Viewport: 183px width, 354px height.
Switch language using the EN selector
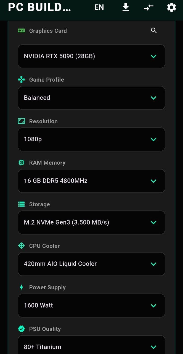(99, 7)
